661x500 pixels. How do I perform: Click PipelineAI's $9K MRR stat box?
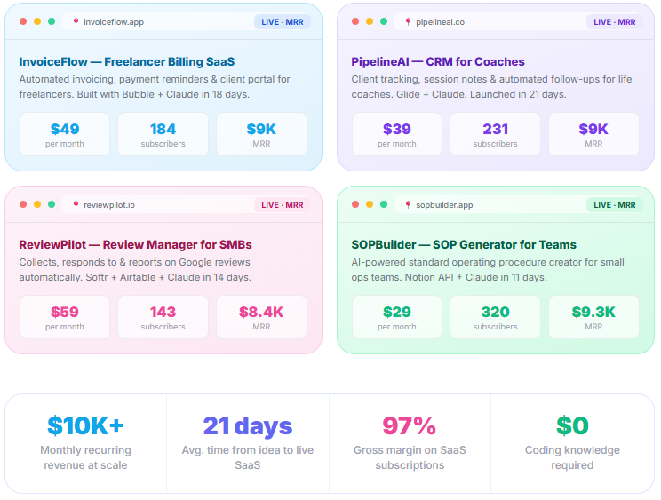[x=593, y=134]
